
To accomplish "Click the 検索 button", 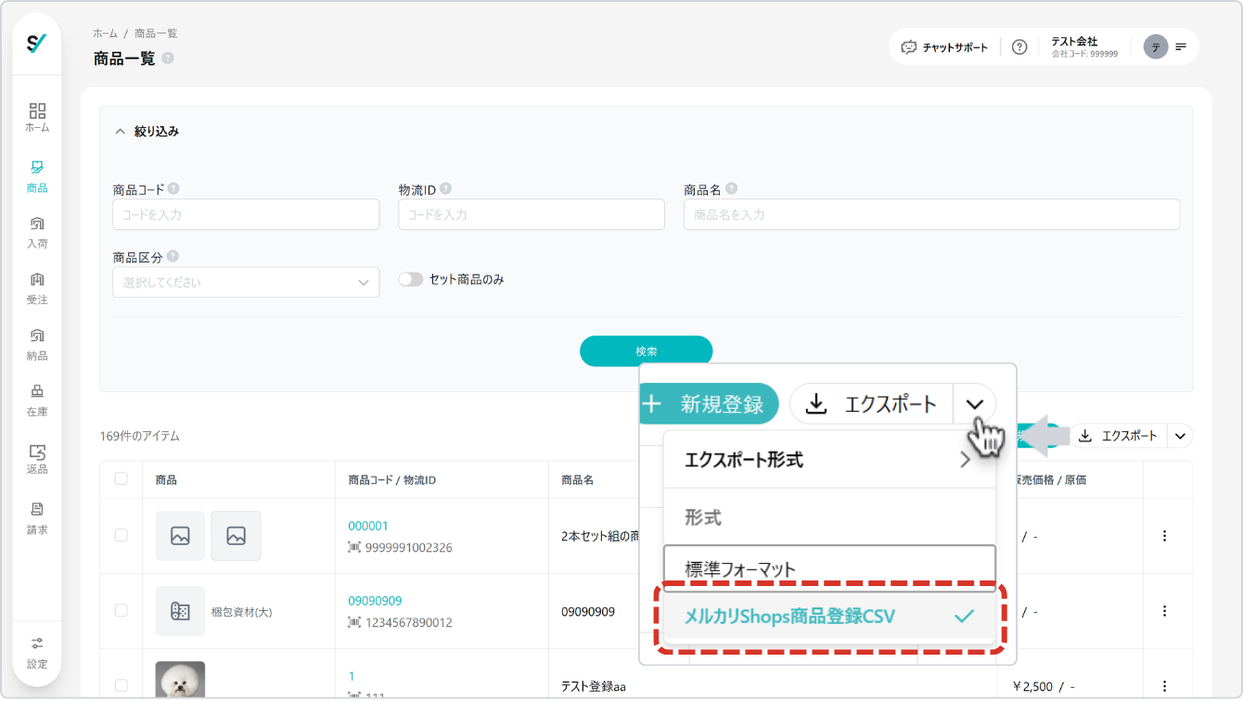I will 647,351.
